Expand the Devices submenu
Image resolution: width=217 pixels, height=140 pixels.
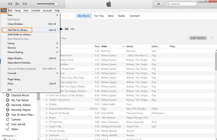point(31,48)
